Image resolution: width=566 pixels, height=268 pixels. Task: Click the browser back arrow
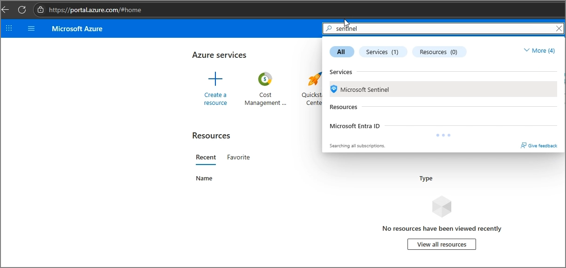(5, 9)
